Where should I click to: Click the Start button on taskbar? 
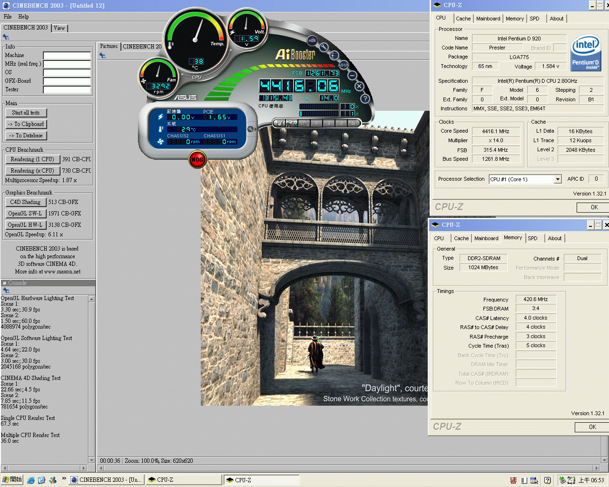pos(12,480)
